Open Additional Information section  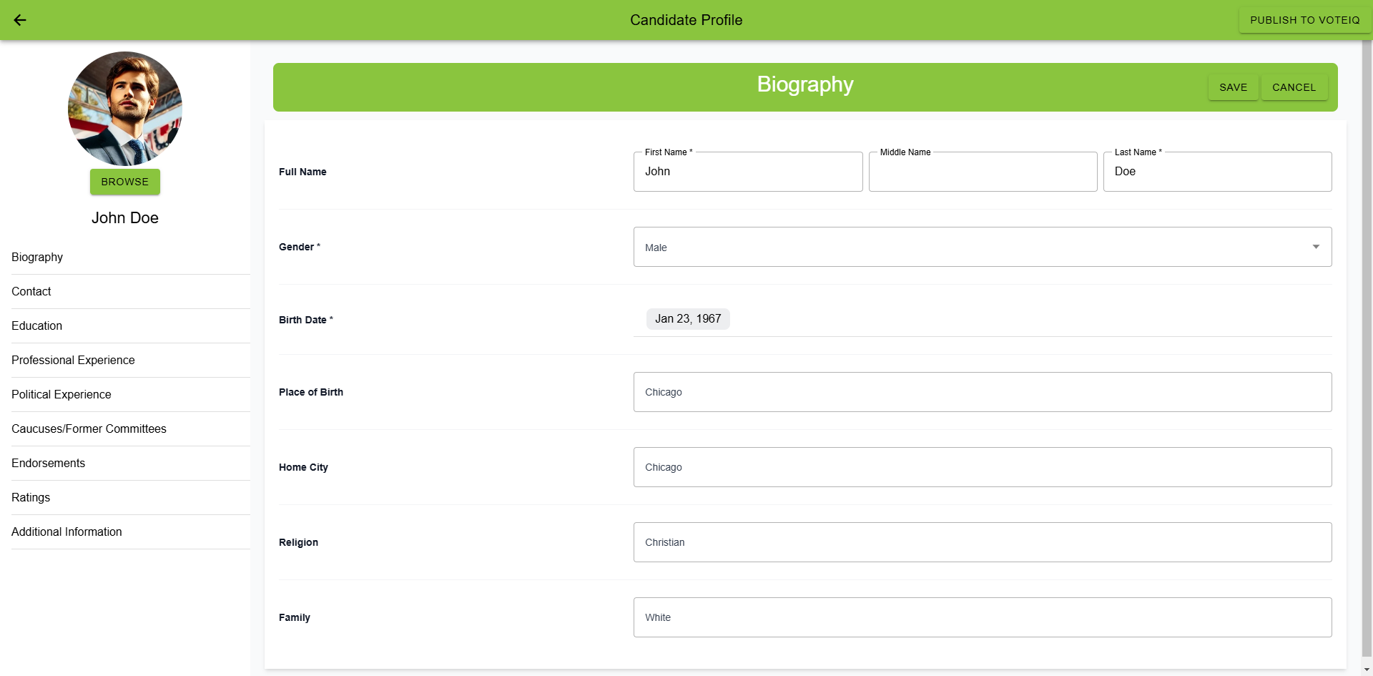pos(67,532)
